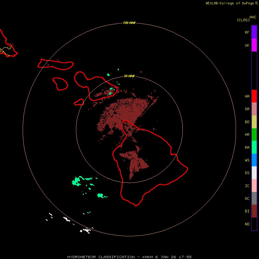Select the GR pink-brown legend swatch
Screen dimensions: 259x259
[x=254, y=109]
